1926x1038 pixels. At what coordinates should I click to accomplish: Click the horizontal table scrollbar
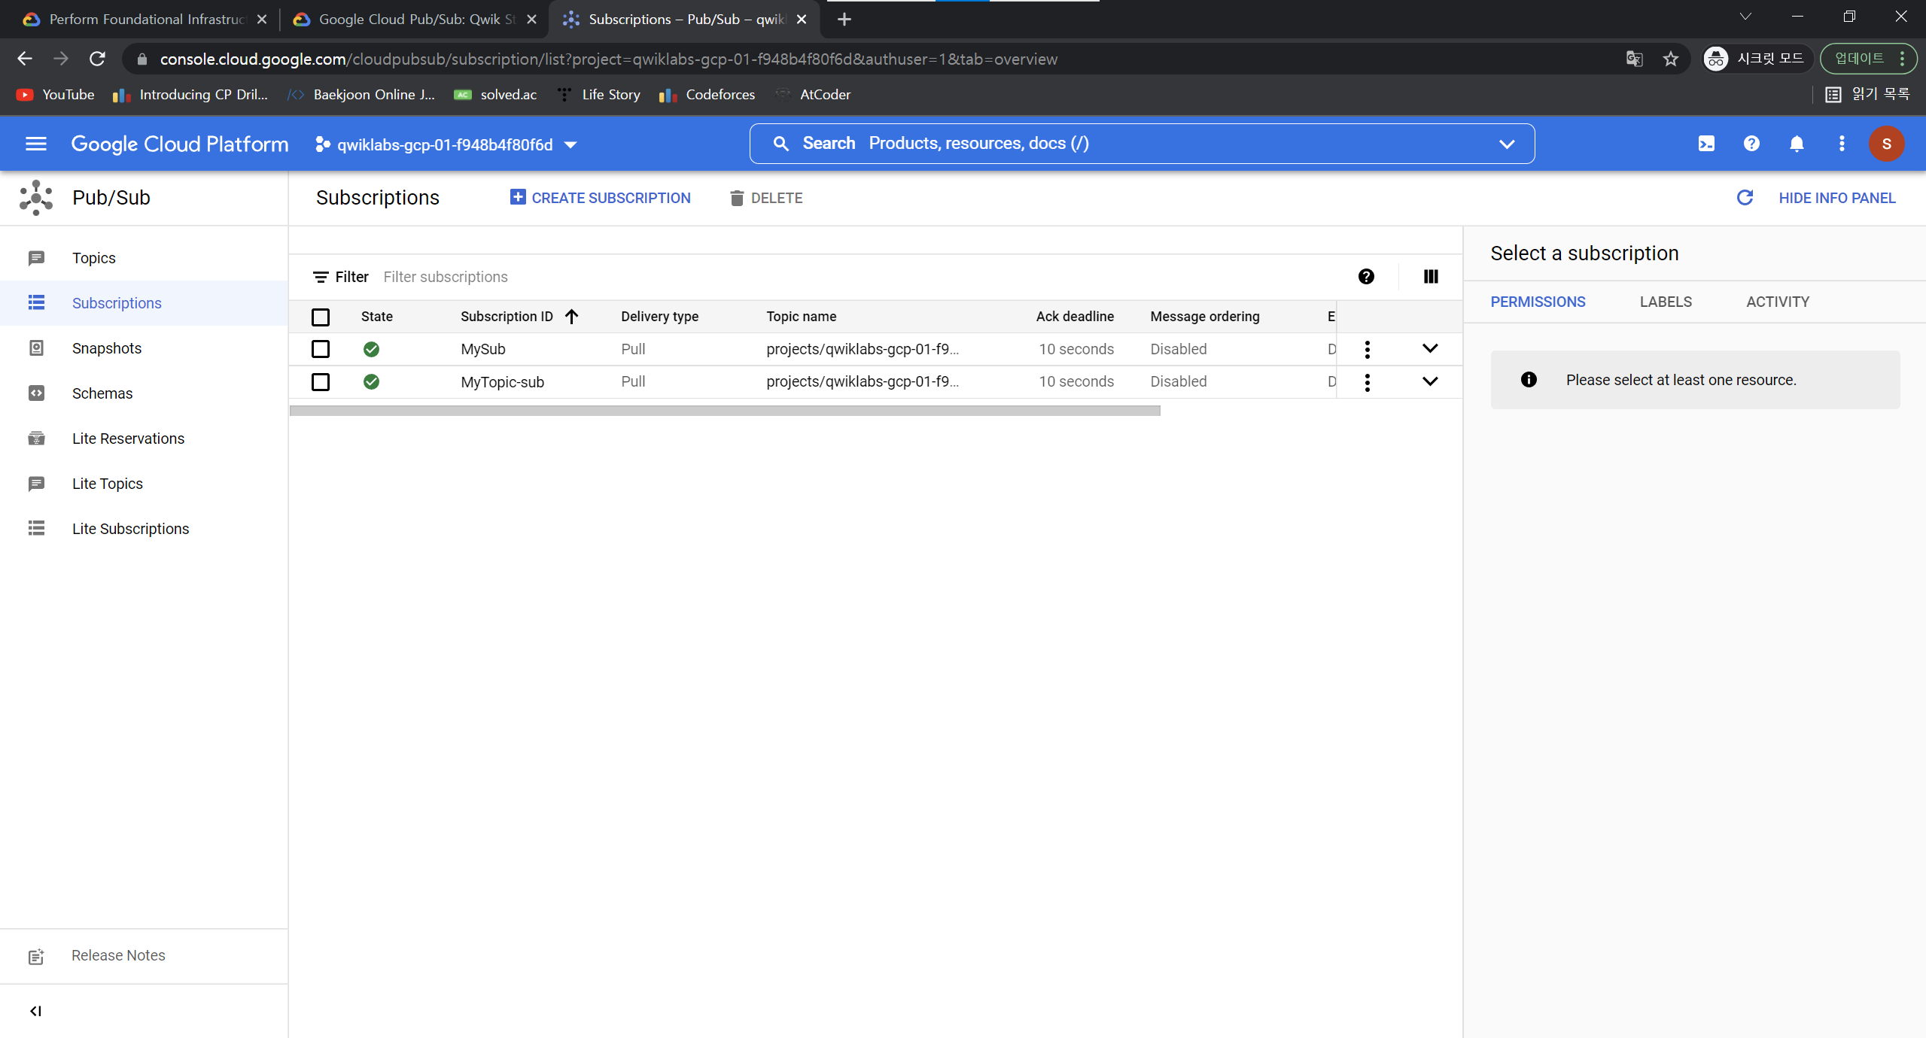[x=725, y=411]
